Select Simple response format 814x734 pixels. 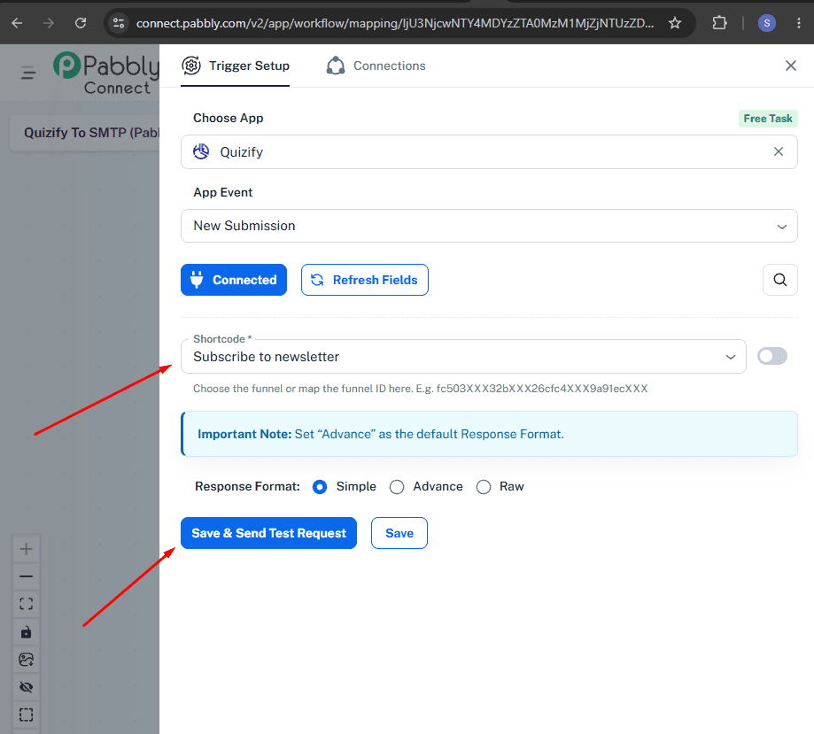(320, 487)
